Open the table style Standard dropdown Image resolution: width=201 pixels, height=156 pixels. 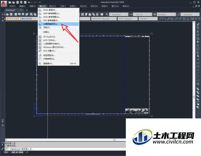(166, 14)
